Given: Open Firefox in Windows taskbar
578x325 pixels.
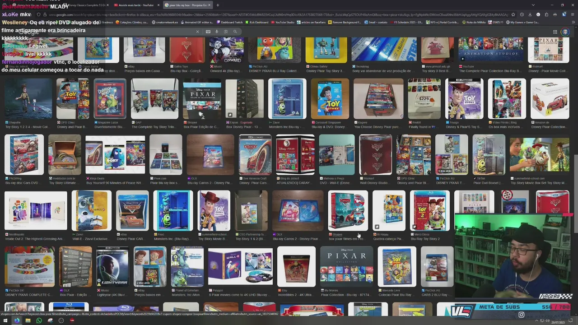Looking at the screenshot, I should 17,320.
